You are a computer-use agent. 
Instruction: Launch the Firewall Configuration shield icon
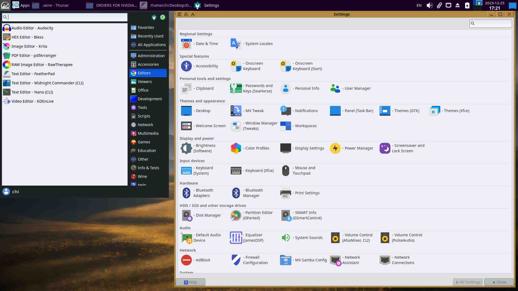click(x=236, y=260)
